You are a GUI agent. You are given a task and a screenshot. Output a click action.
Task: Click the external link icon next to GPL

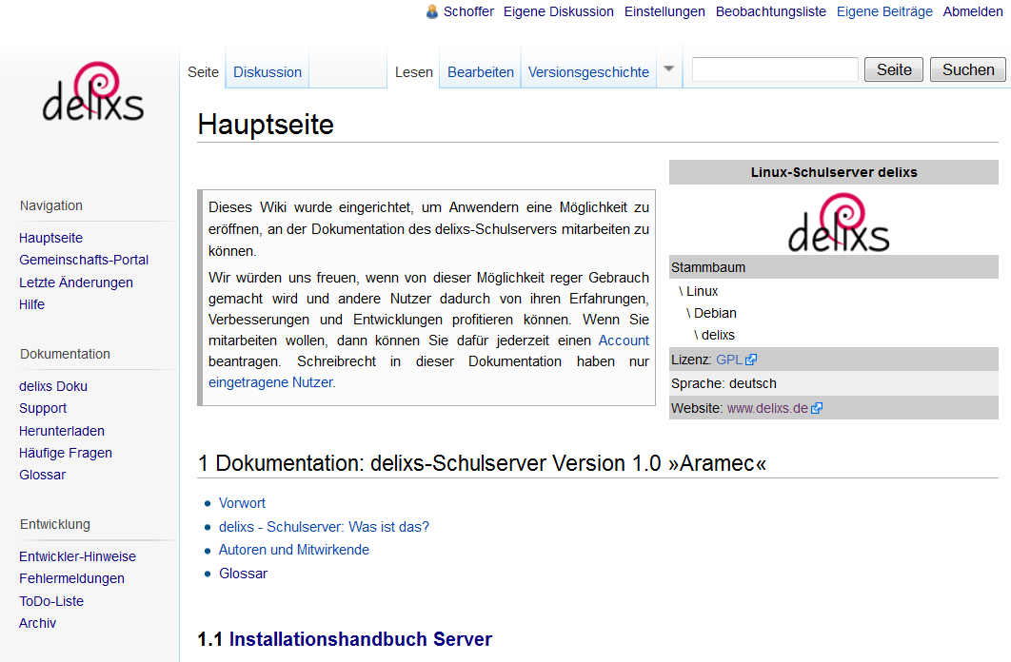751,359
